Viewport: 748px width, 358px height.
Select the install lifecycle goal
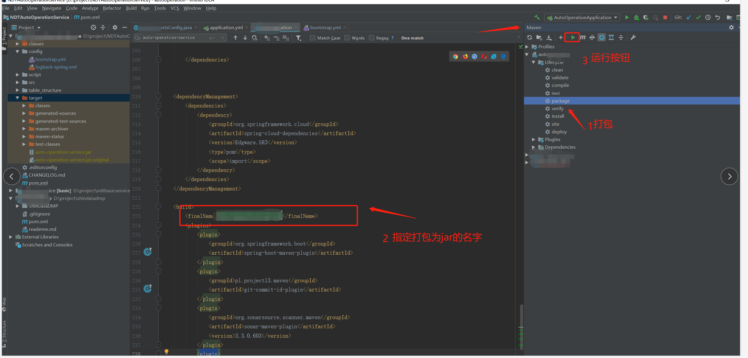558,116
